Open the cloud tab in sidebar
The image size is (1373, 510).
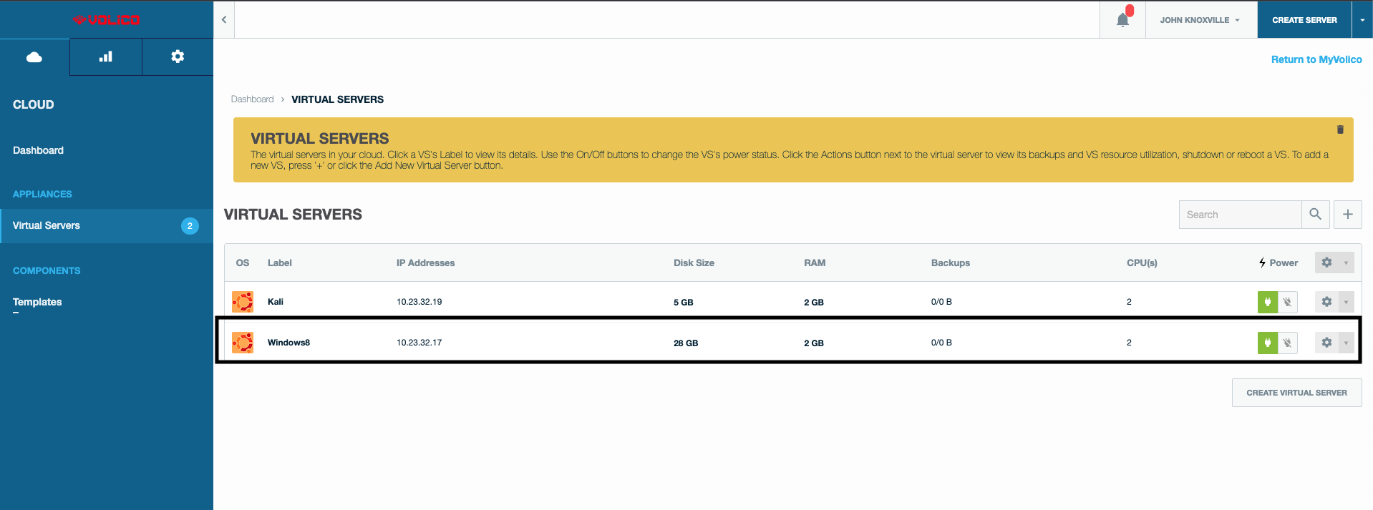pyautogui.click(x=34, y=57)
